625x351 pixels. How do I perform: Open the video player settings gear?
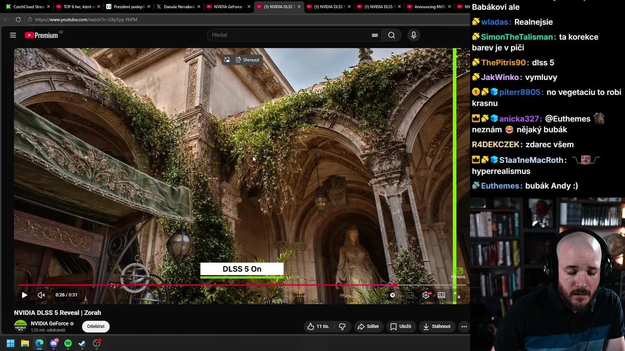click(x=426, y=295)
